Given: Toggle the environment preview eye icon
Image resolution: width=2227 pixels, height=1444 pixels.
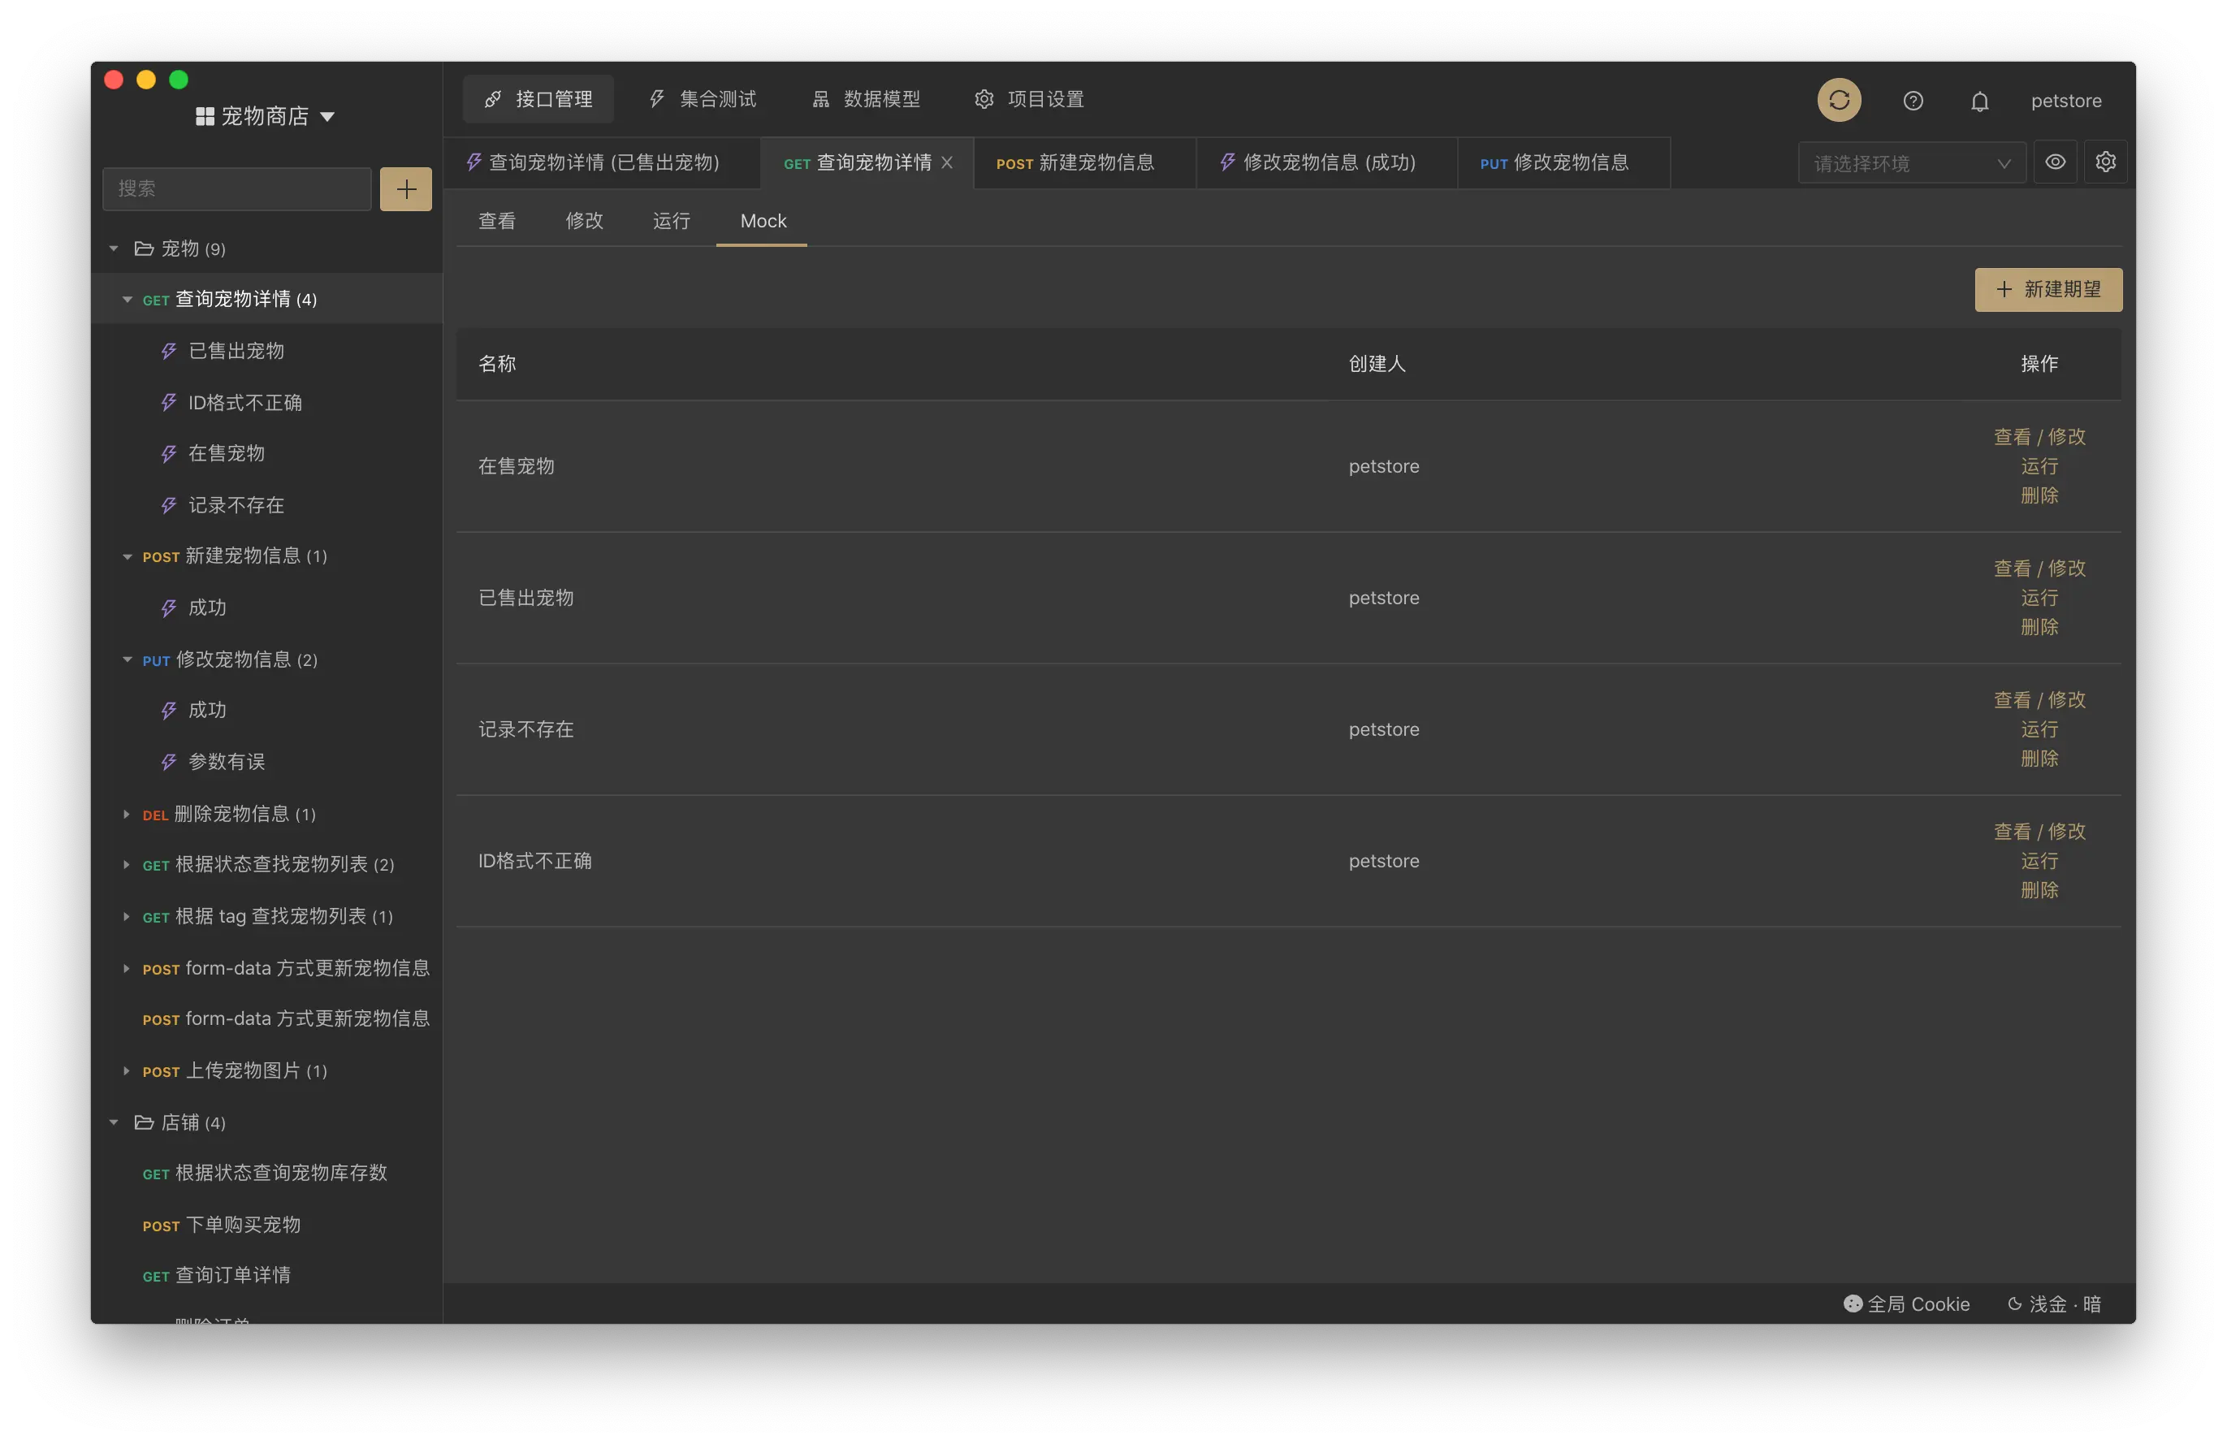Looking at the screenshot, I should (x=2055, y=162).
